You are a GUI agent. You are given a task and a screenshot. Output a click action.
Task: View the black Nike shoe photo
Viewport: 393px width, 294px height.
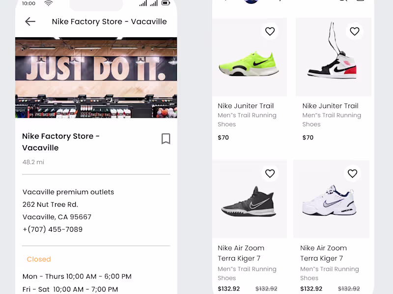pos(249,201)
